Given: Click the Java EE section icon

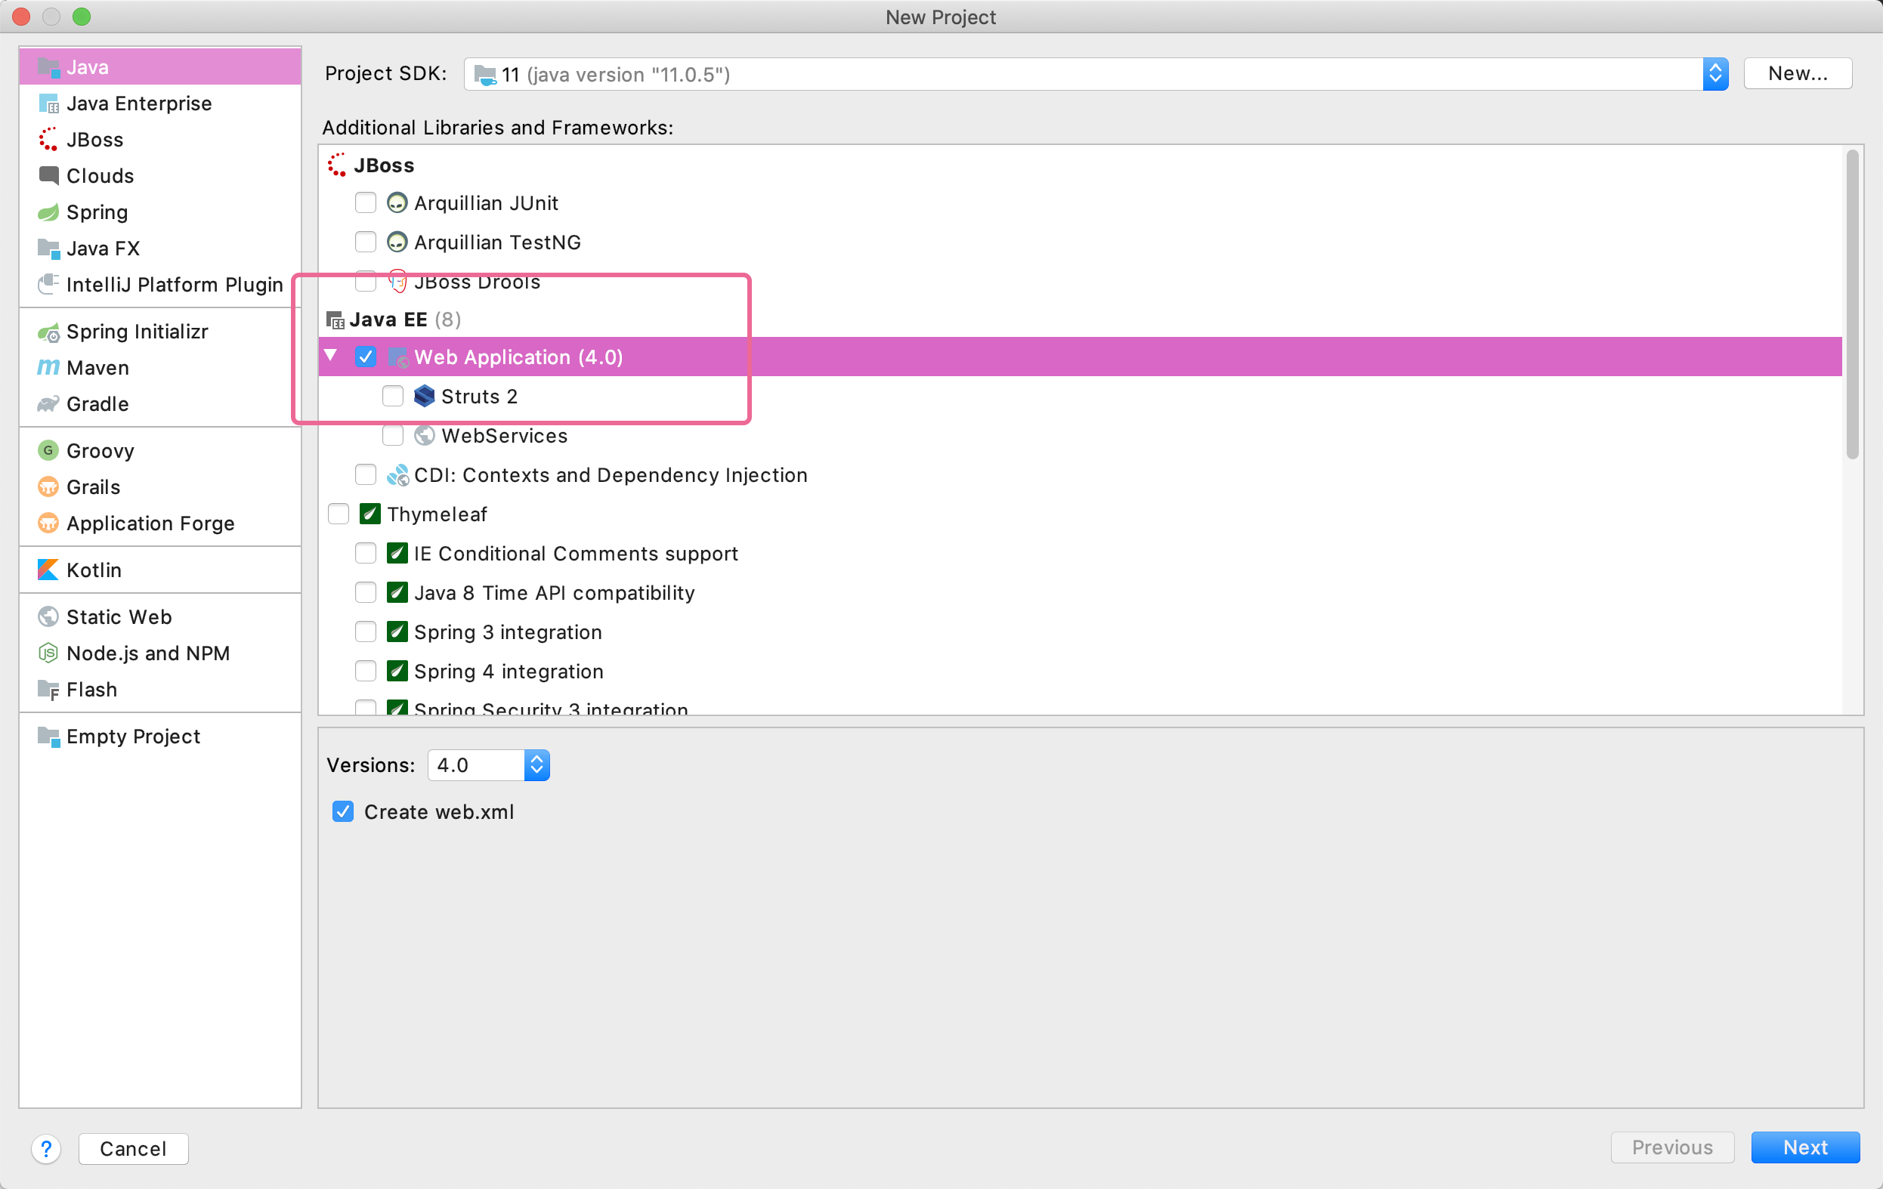Looking at the screenshot, I should coord(335,320).
